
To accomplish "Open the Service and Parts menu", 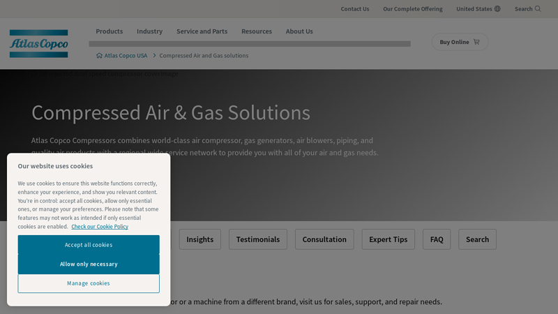I will point(202,31).
